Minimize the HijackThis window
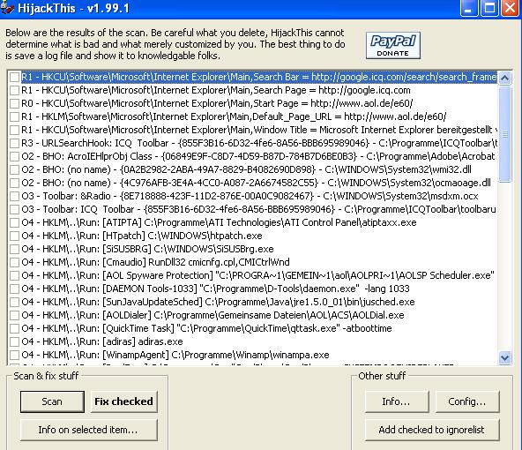 click(x=469, y=8)
